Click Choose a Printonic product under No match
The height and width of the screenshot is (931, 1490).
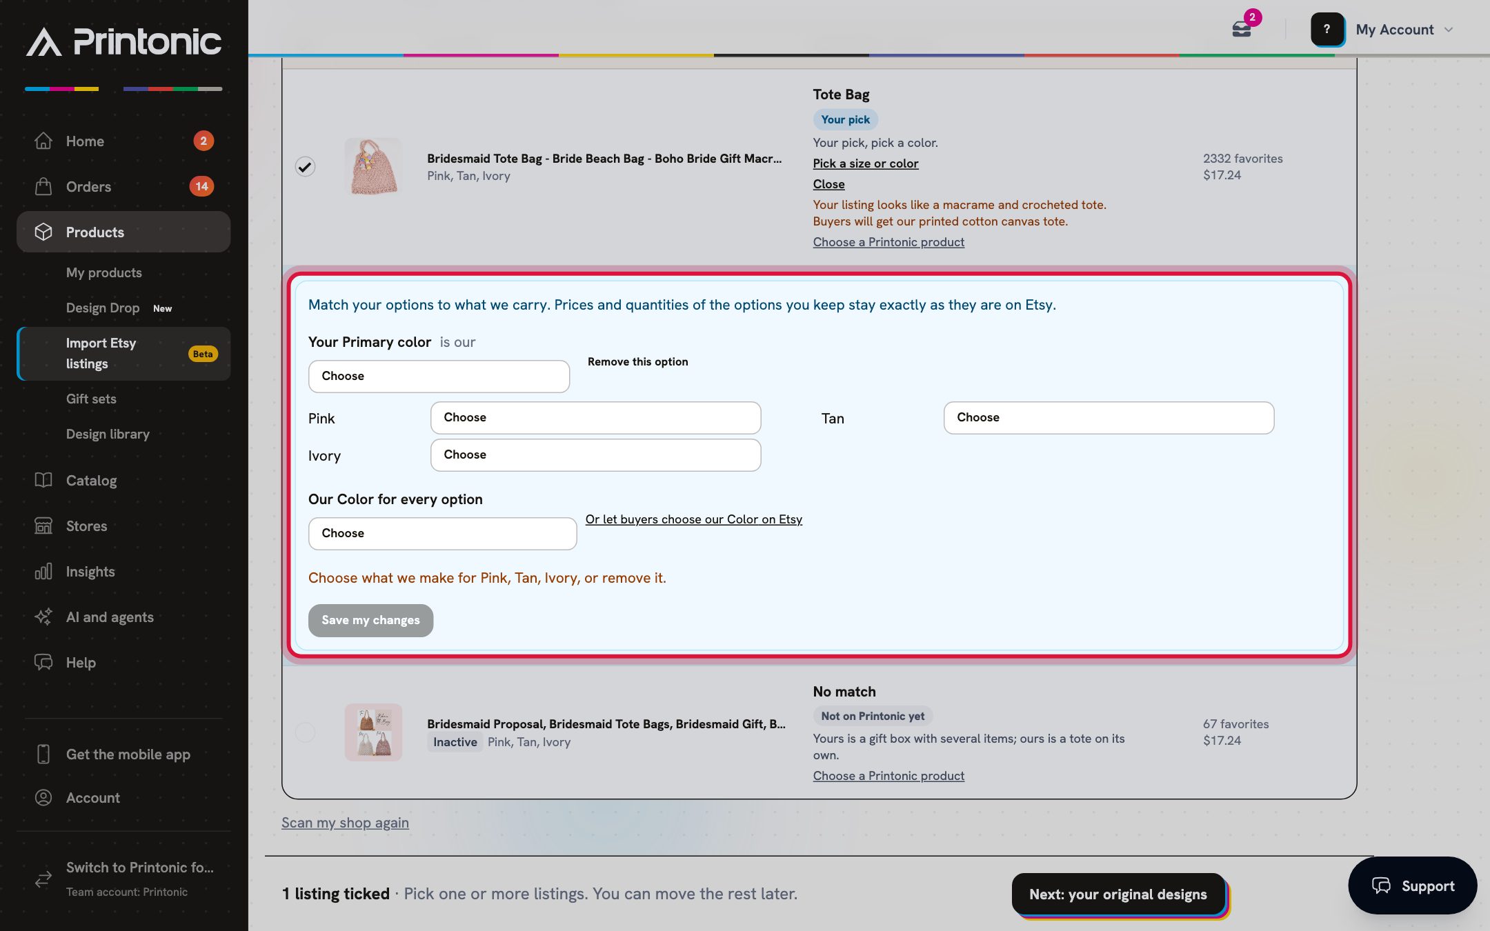click(x=888, y=776)
